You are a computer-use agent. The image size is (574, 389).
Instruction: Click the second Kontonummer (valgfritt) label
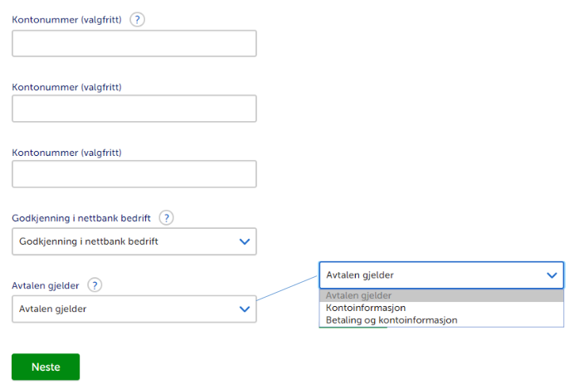(x=66, y=86)
